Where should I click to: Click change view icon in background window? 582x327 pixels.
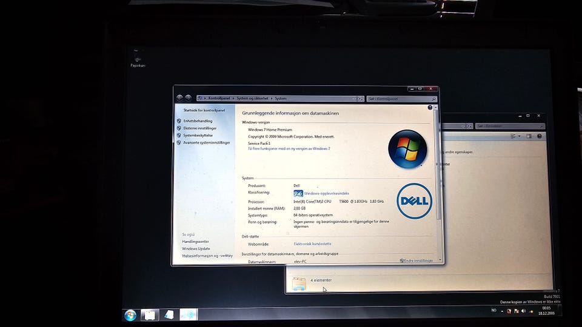[513, 136]
